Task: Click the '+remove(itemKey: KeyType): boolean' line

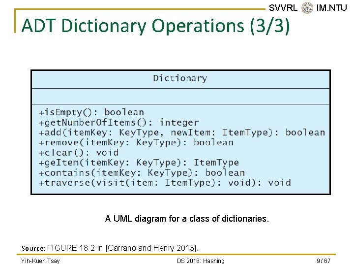Action: [x=136, y=143]
